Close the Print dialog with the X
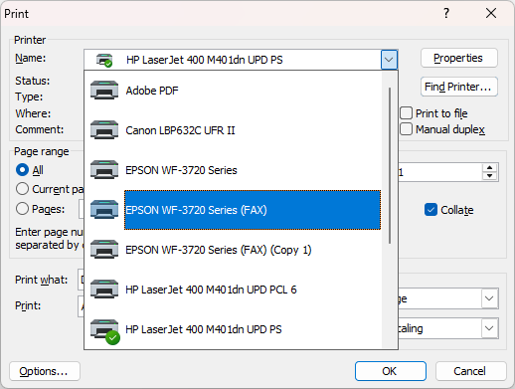 pos(491,13)
